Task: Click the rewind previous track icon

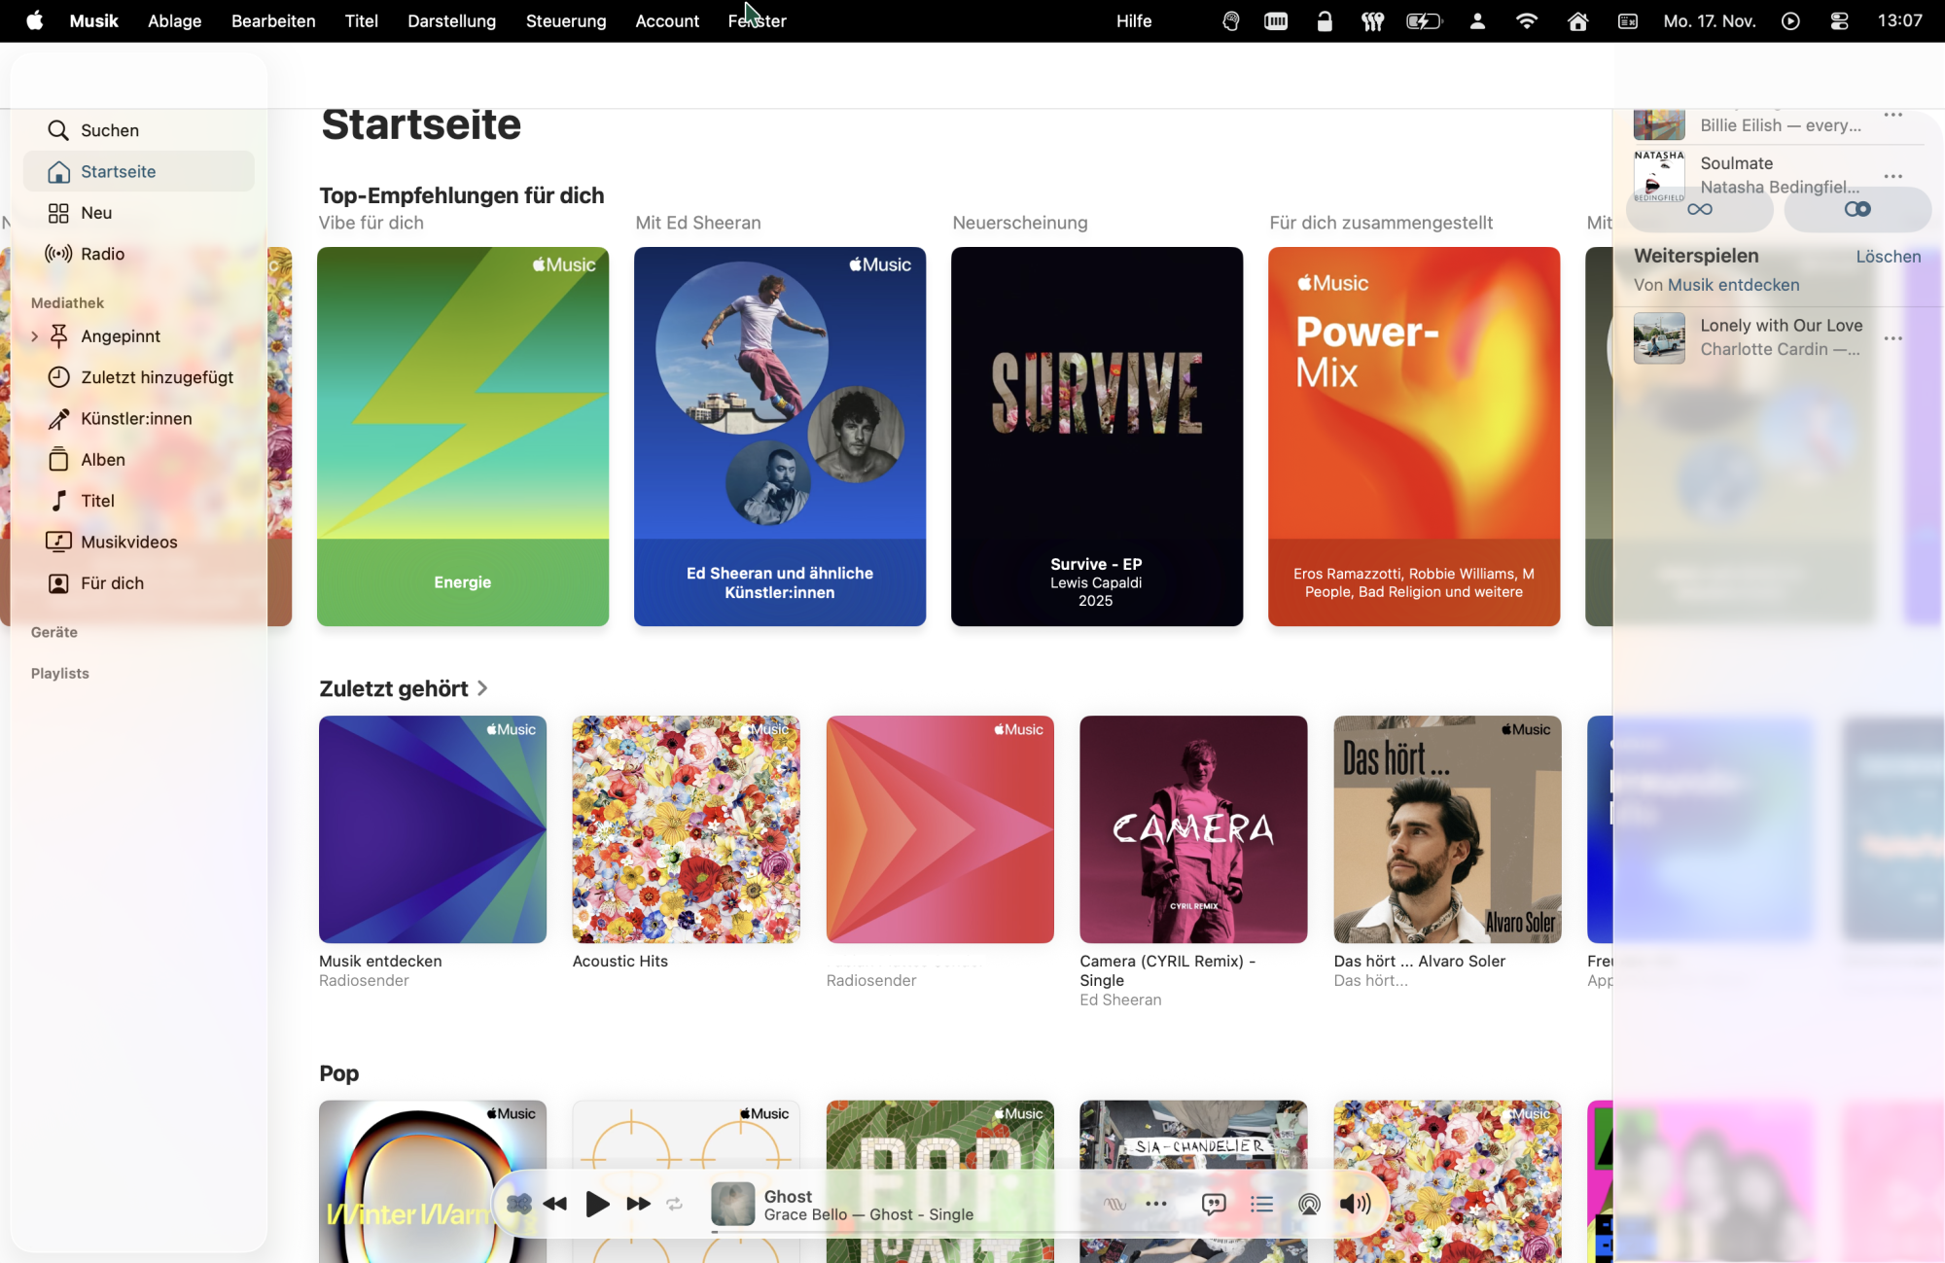Action: 555,1205
